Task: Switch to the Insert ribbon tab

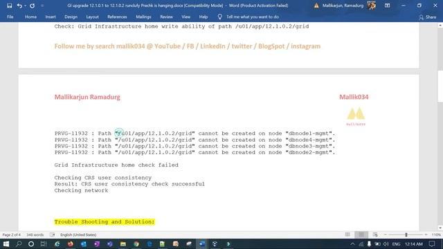Action: click(51, 17)
